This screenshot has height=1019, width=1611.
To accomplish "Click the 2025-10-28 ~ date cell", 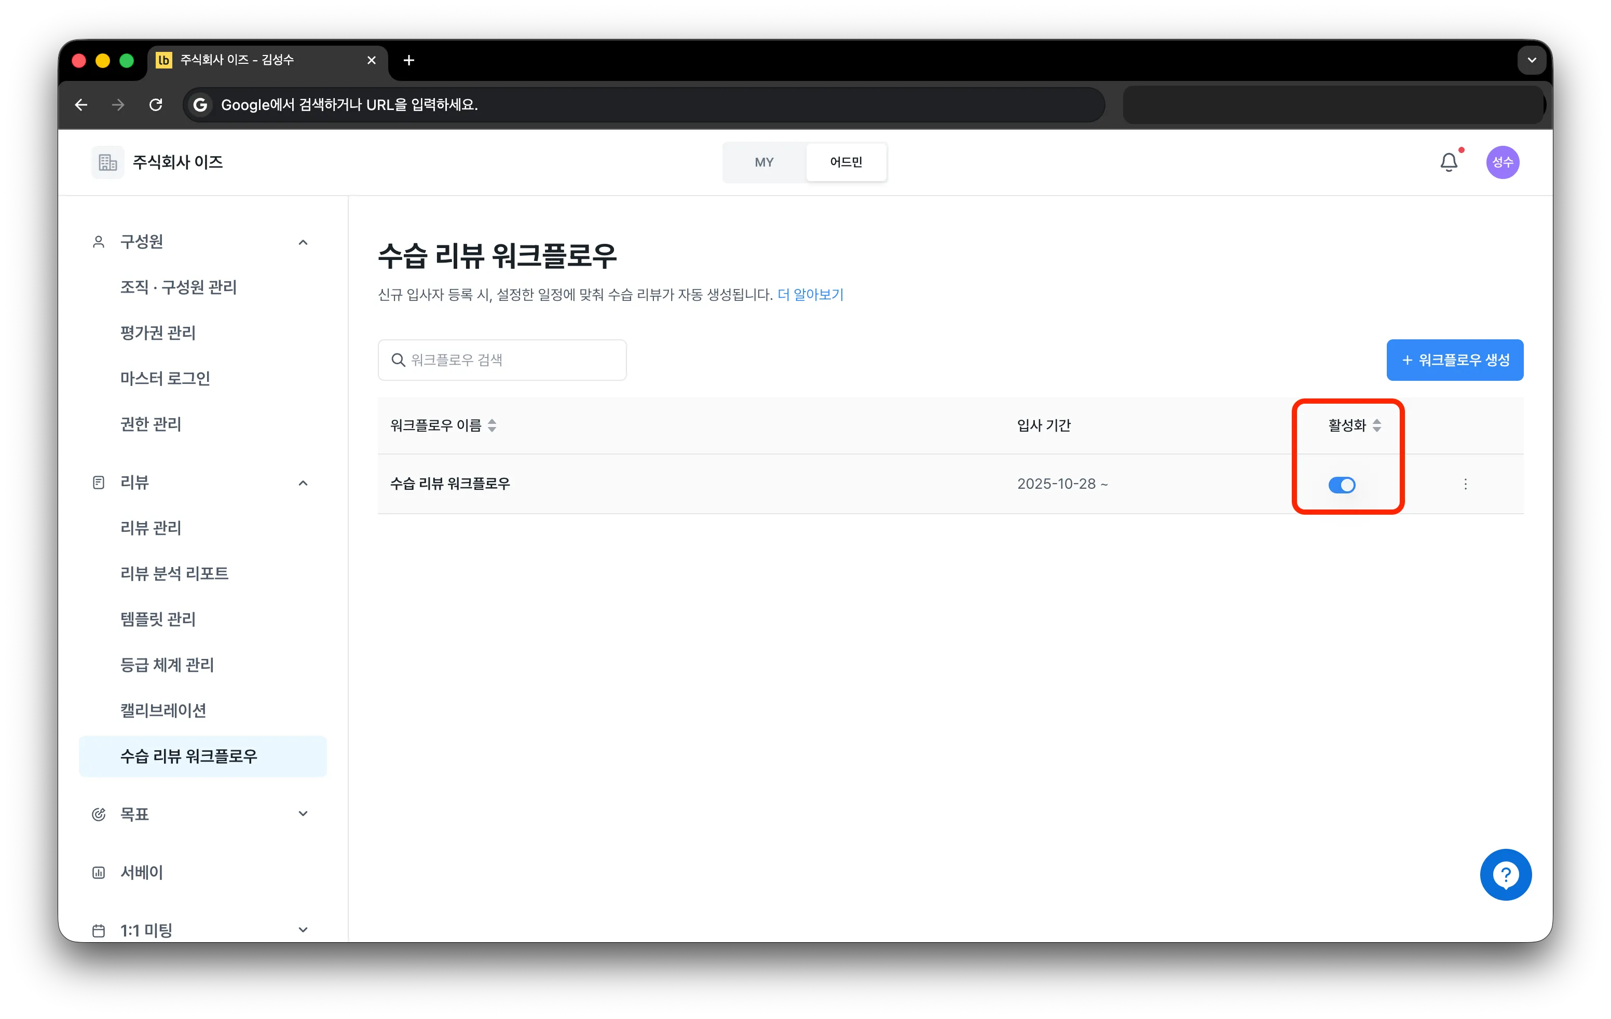I will click(x=1062, y=484).
